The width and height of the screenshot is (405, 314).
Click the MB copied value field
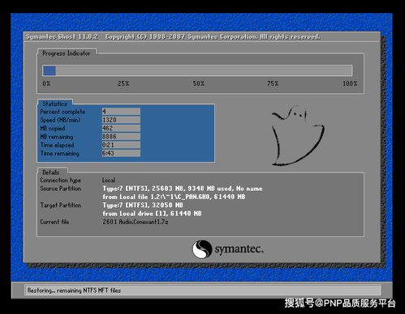[x=121, y=128]
